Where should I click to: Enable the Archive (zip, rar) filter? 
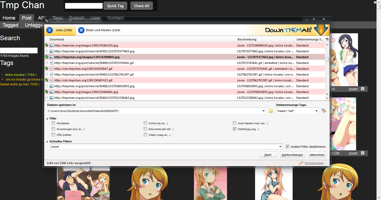(x=145, y=123)
